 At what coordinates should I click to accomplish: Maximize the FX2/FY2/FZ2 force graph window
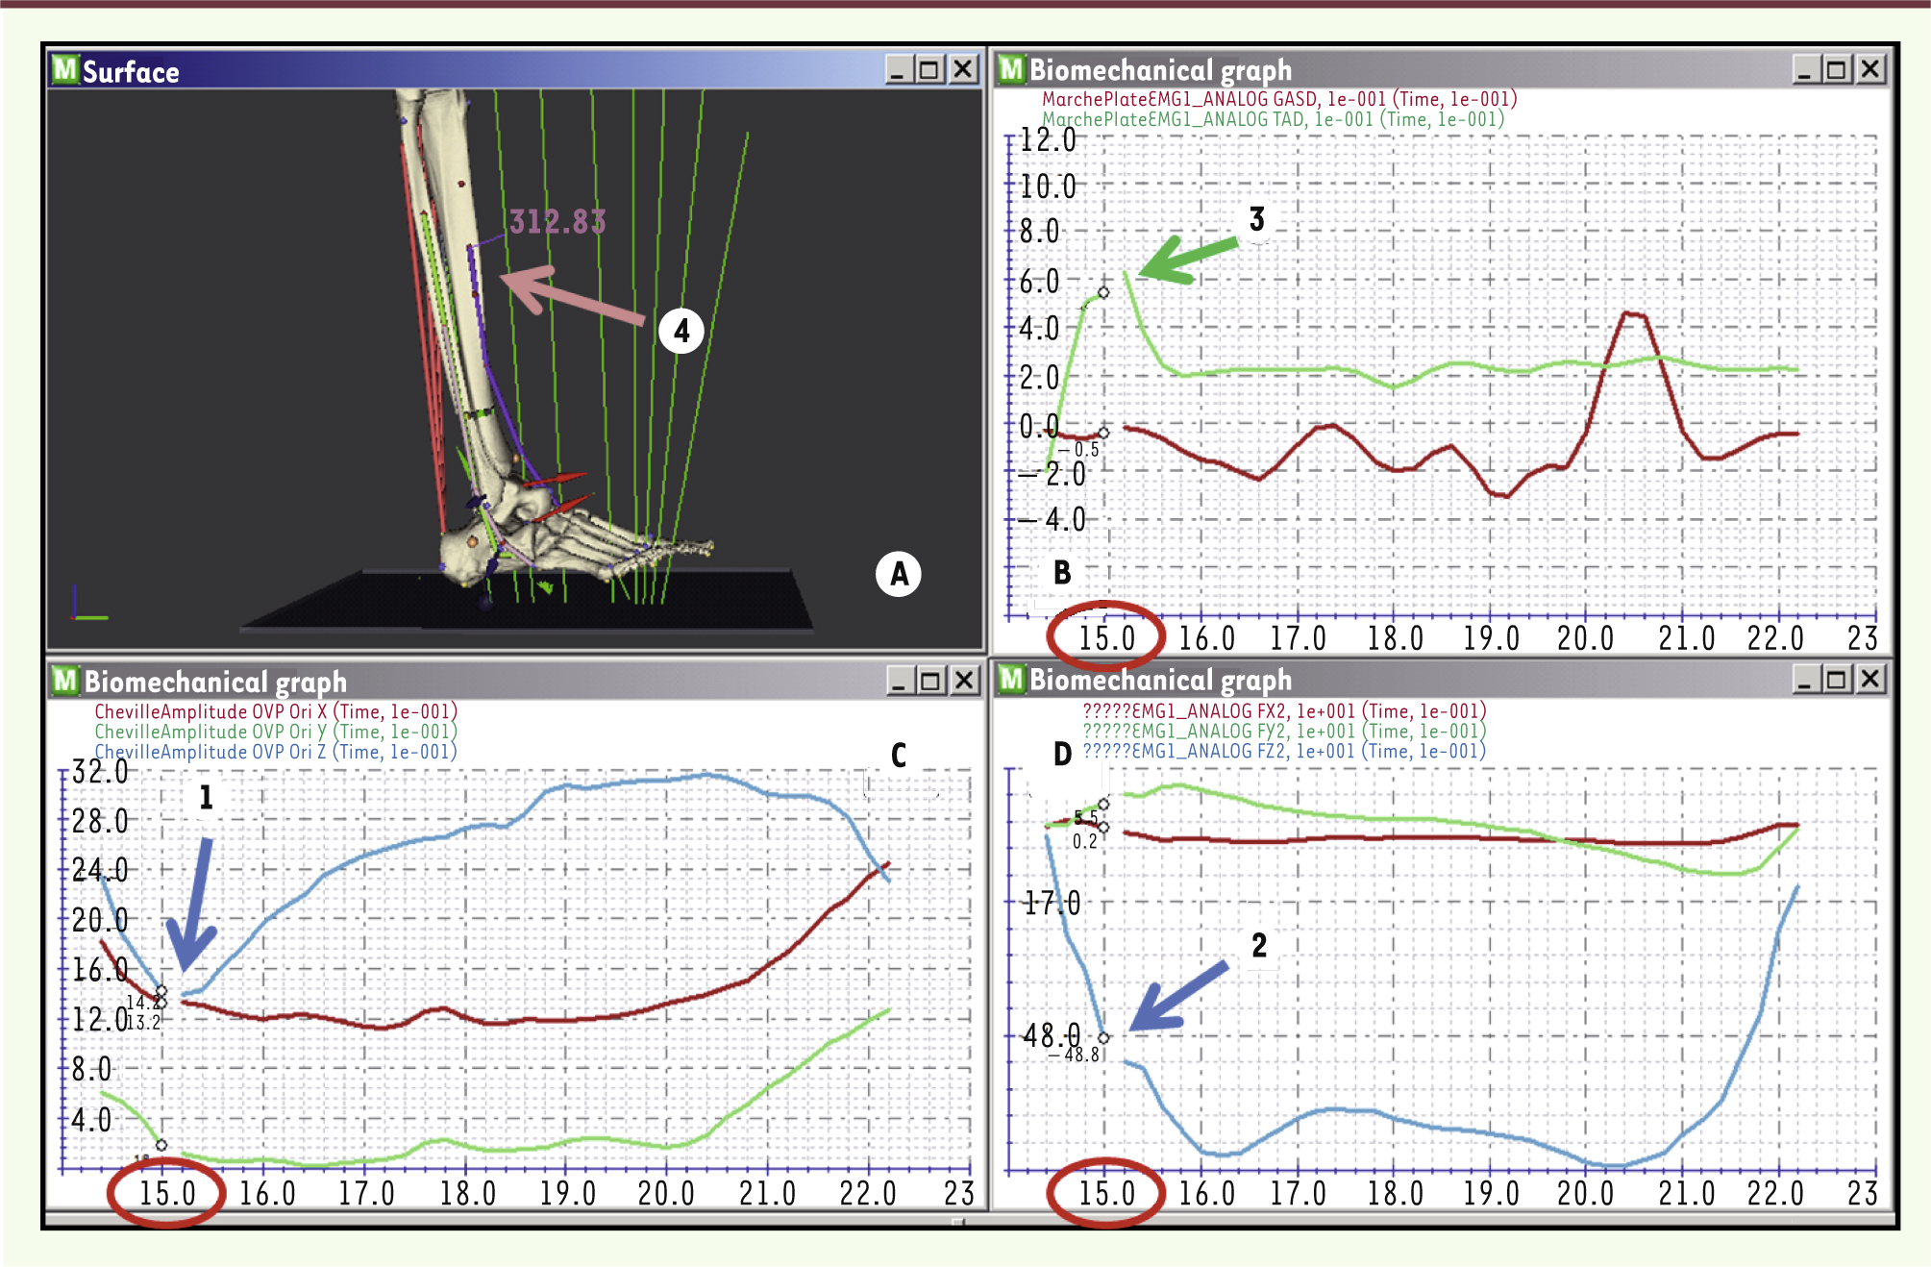click(1837, 680)
